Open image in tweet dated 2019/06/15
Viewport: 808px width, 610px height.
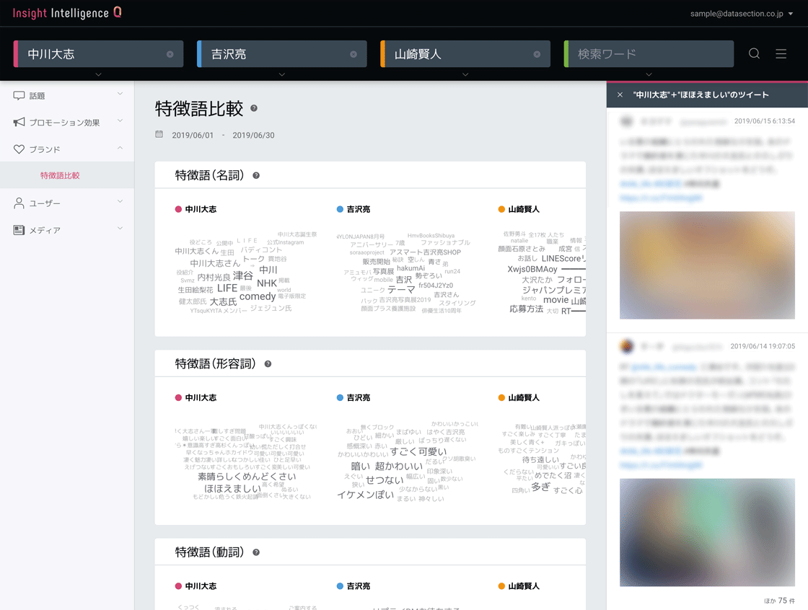pos(707,265)
